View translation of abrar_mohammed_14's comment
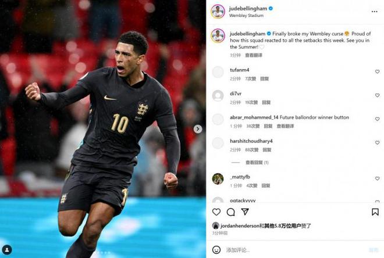 pyautogui.click(x=285, y=126)
